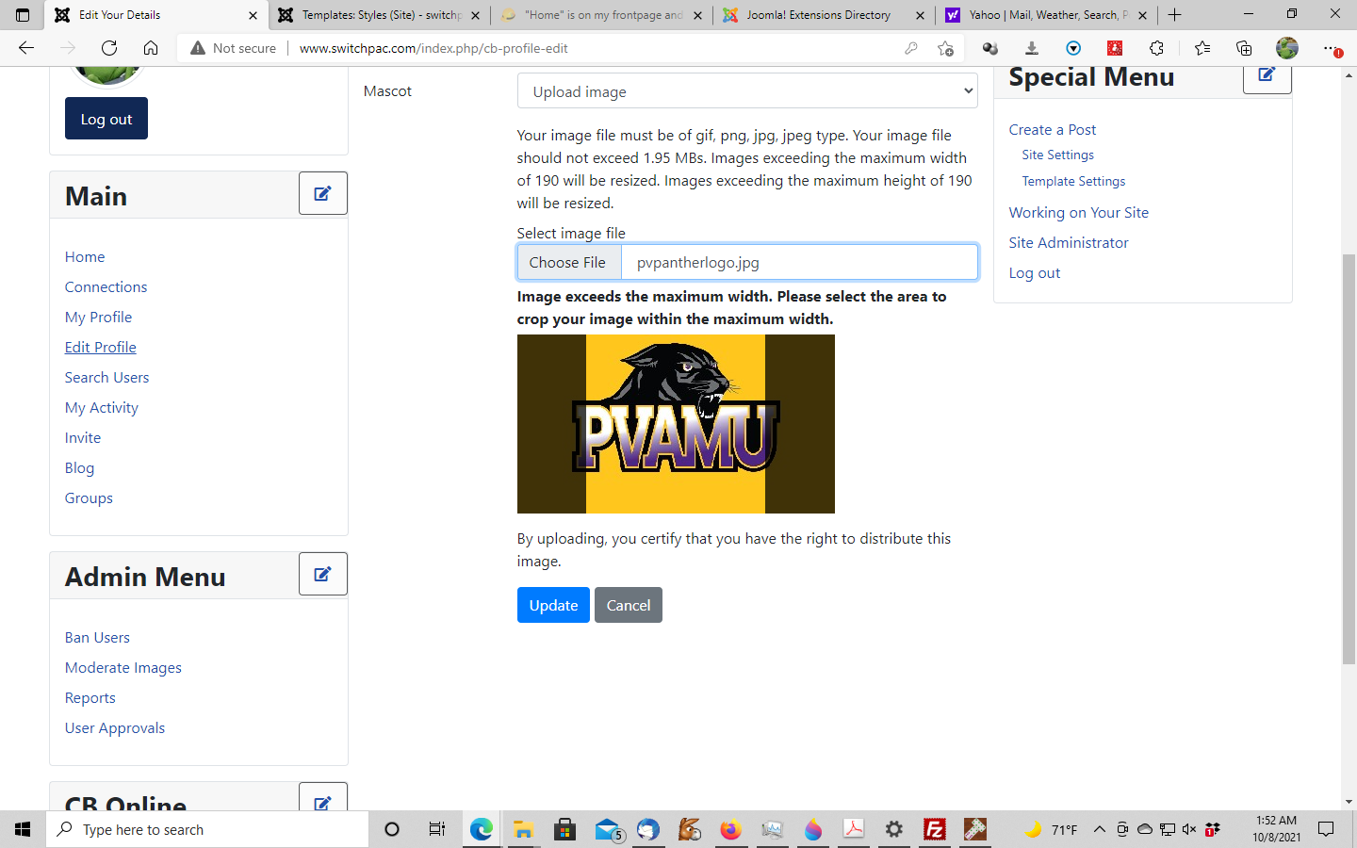
Task: Open a new browser tab
Action: click(1174, 15)
